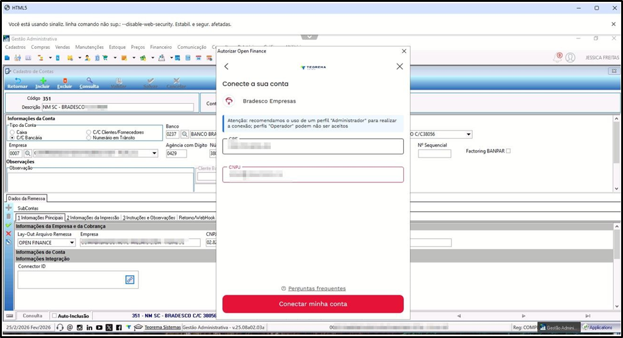Open the Financeiro menu

(161, 47)
